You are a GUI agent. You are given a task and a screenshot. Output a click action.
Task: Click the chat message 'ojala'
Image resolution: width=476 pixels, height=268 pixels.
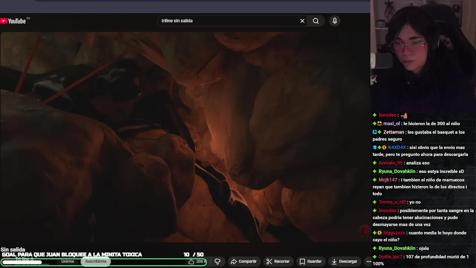click(x=424, y=248)
